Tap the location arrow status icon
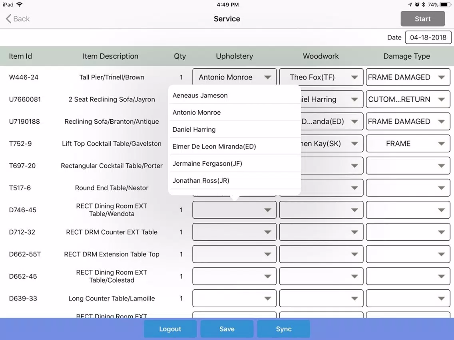454x340 pixels. click(x=410, y=5)
